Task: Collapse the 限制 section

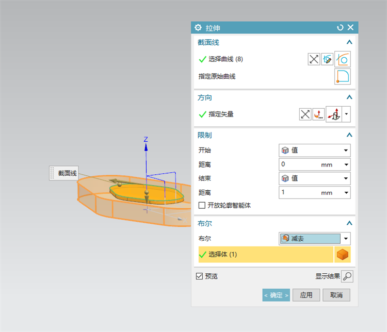Action: click(349, 135)
